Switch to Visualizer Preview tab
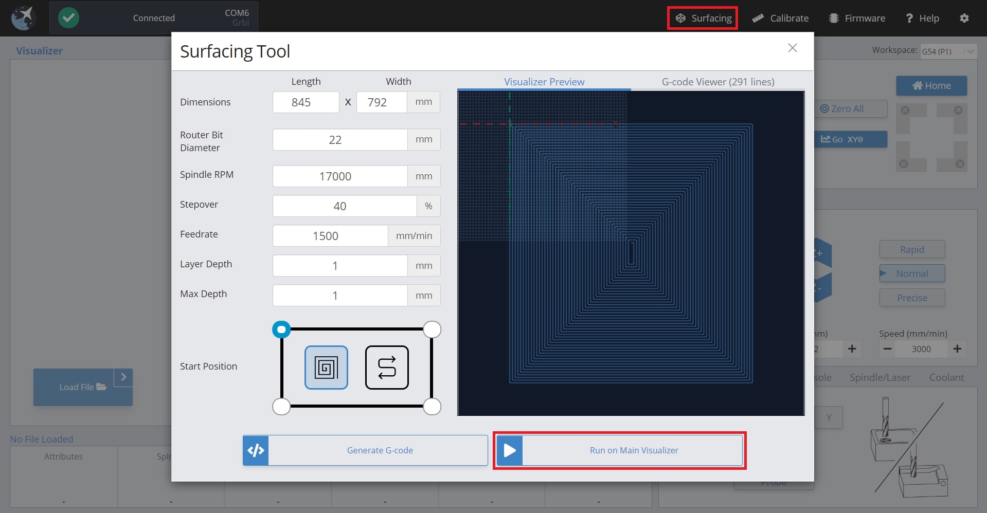The height and width of the screenshot is (513, 987). (544, 82)
